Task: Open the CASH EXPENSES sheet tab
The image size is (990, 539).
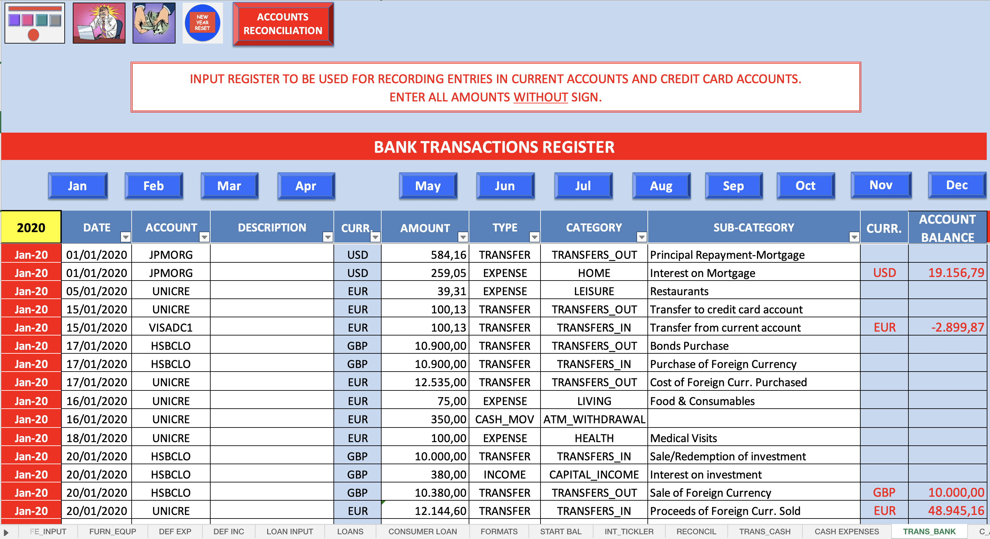Action: tap(847, 531)
